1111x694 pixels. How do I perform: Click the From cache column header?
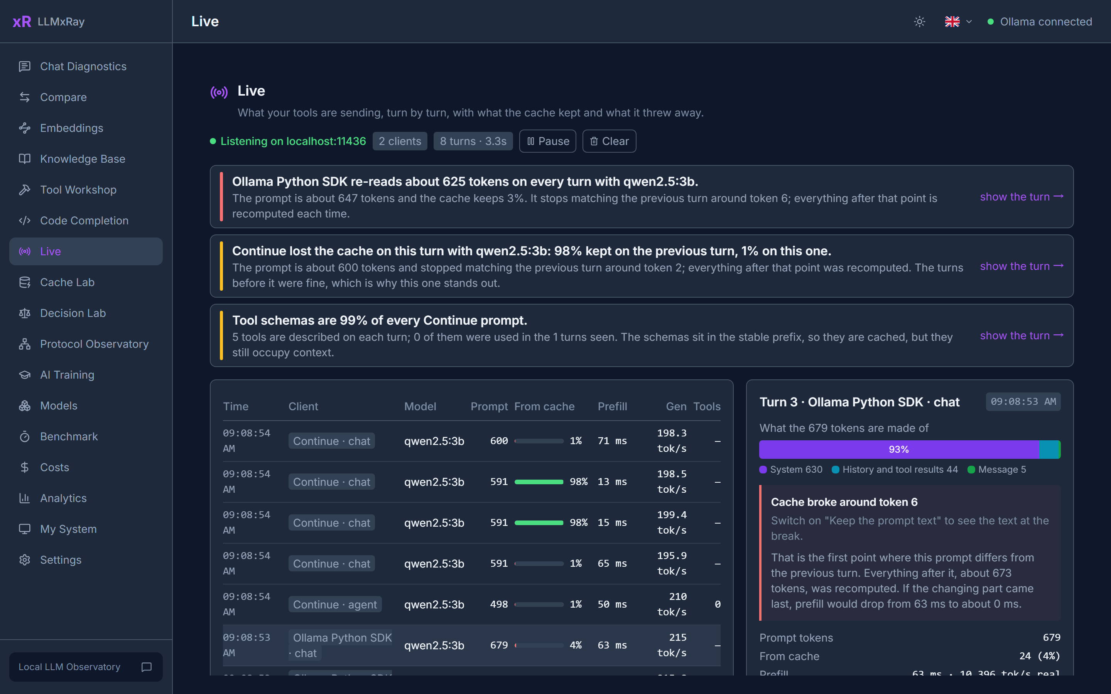pos(544,406)
